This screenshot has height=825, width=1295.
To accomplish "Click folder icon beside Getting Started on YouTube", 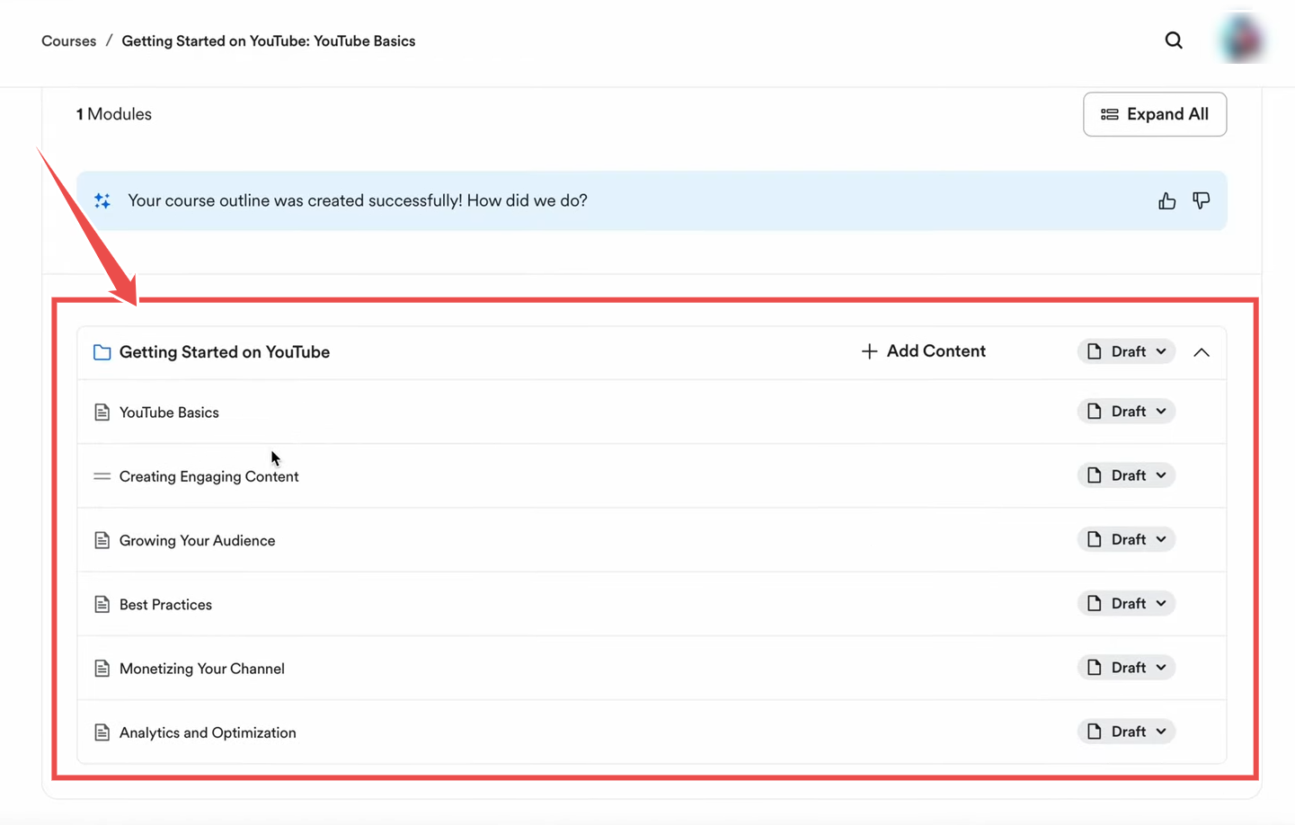I will tap(102, 352).
